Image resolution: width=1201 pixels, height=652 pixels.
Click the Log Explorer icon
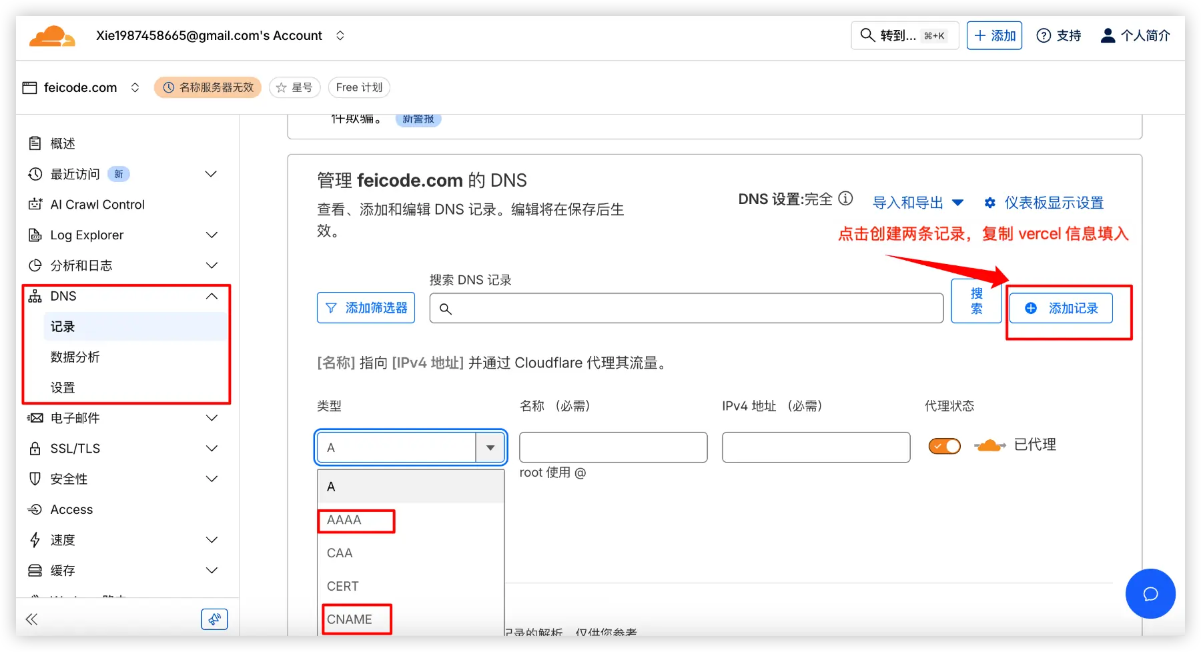point(35,235)
